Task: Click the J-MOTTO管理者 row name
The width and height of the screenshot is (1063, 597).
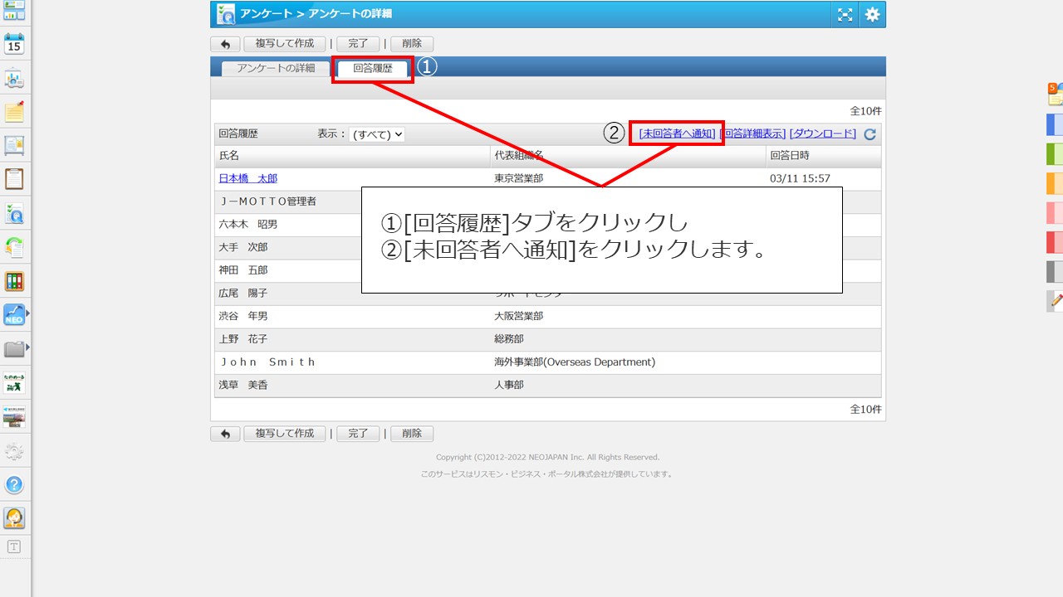Action: point(268,201)
